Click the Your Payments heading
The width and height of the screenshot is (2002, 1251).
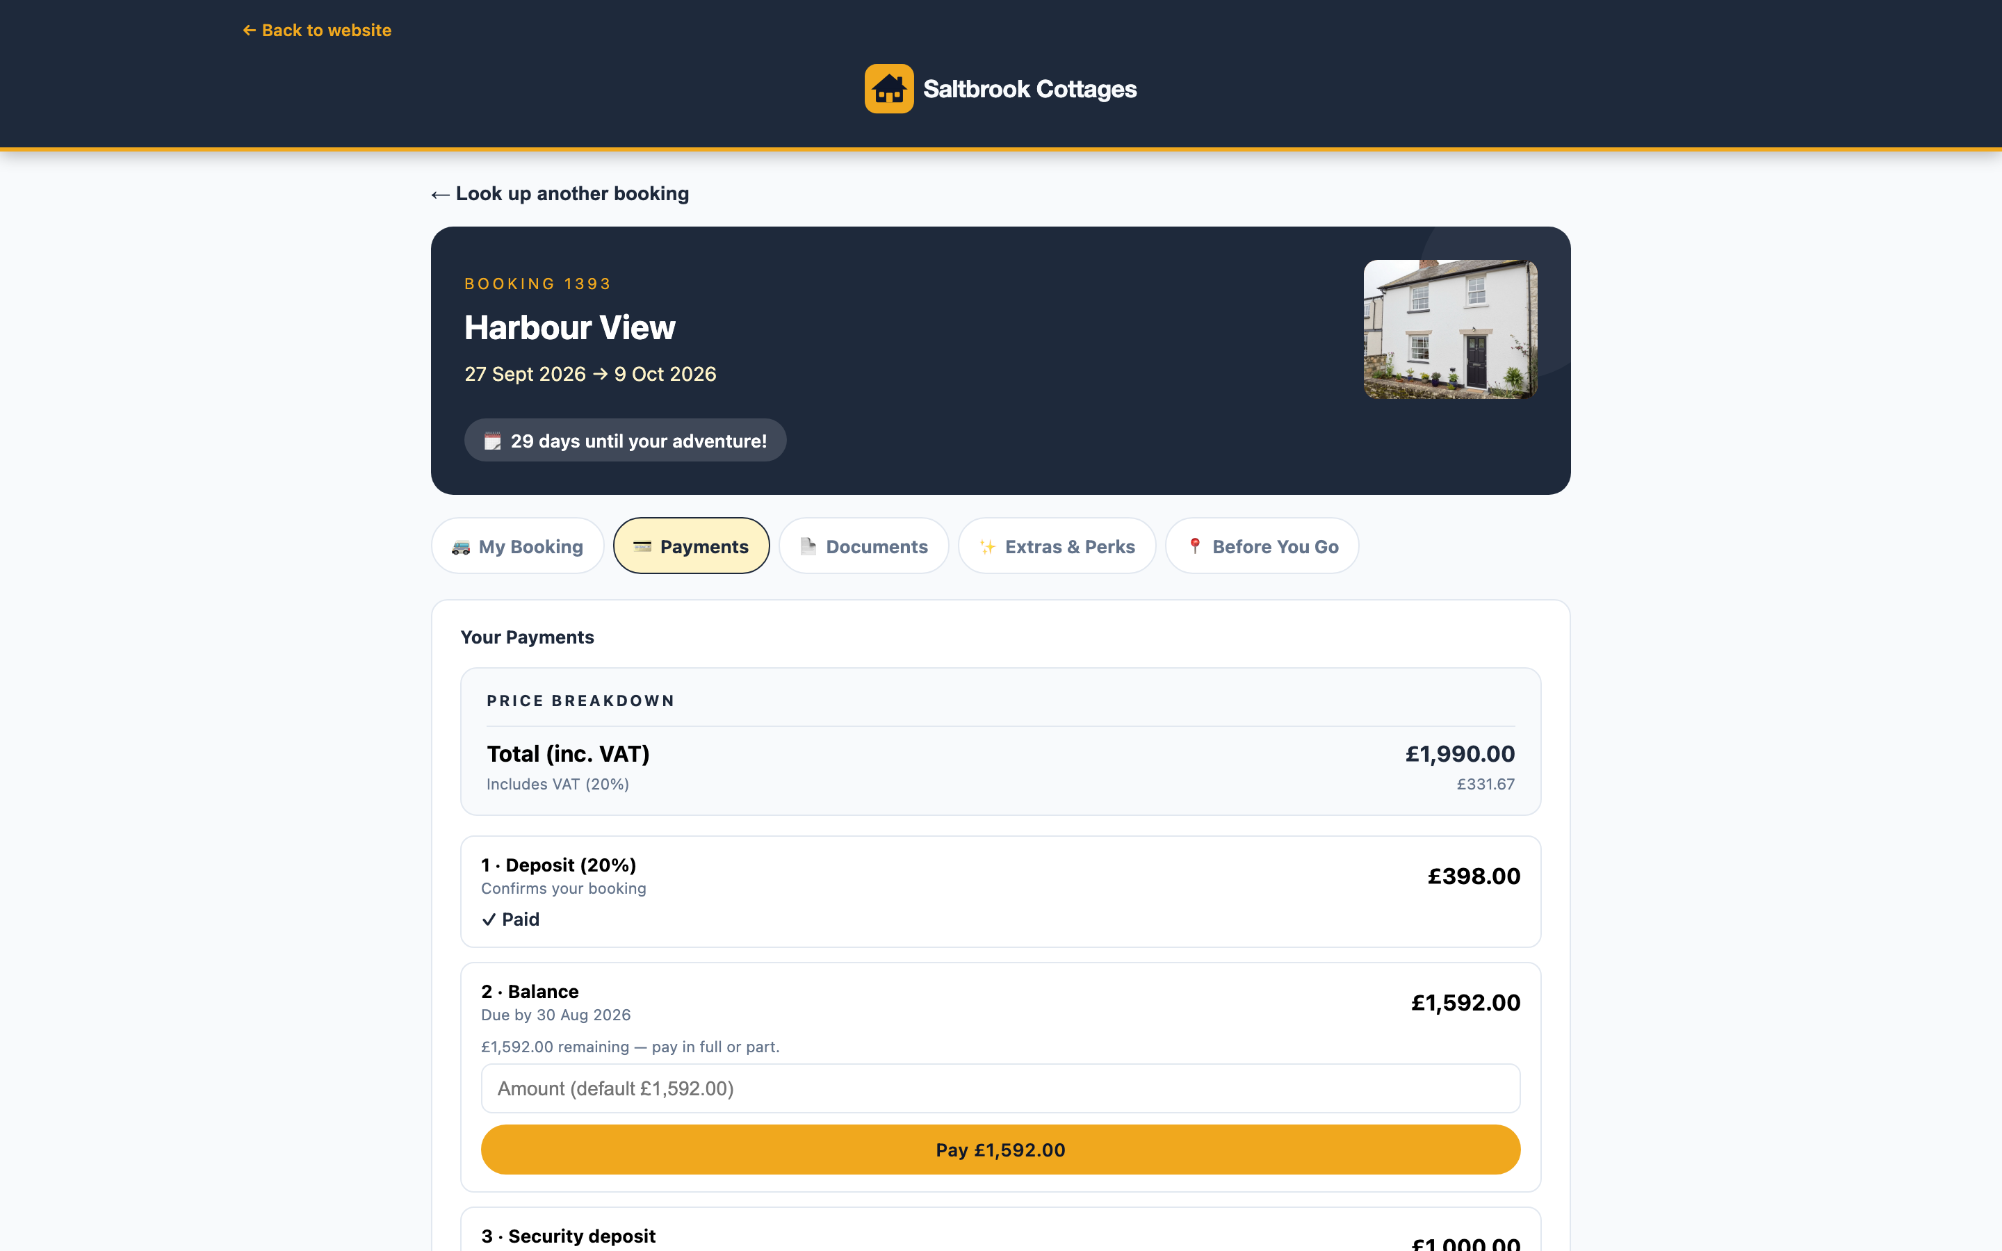[527, 637]
